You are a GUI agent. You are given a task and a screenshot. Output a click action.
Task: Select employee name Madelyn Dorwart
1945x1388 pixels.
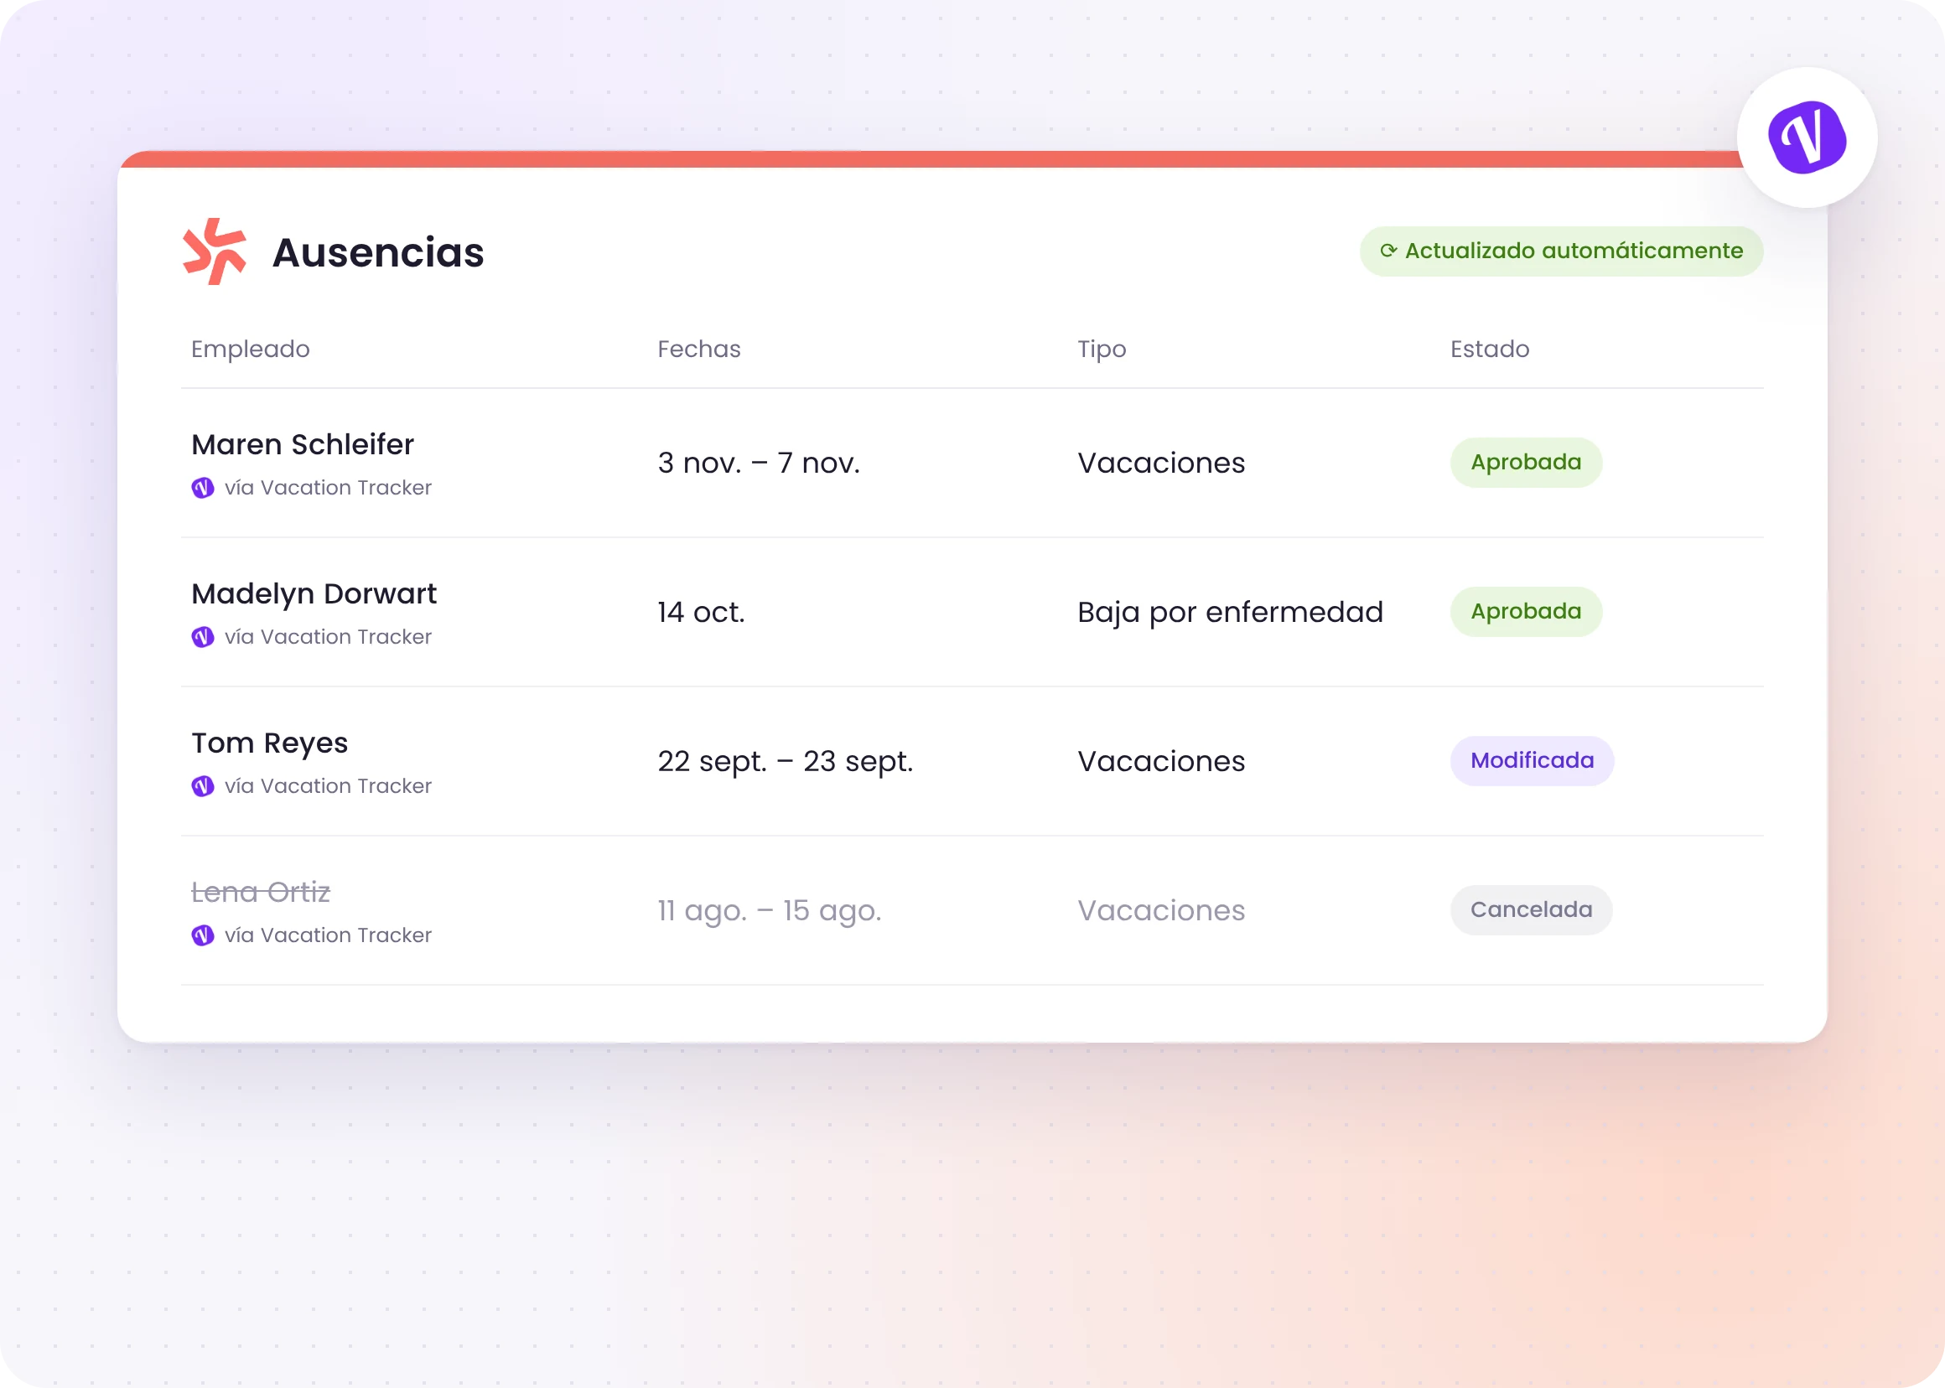point(314,594)
